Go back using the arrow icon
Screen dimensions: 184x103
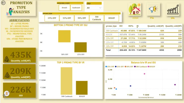[3, 3]
